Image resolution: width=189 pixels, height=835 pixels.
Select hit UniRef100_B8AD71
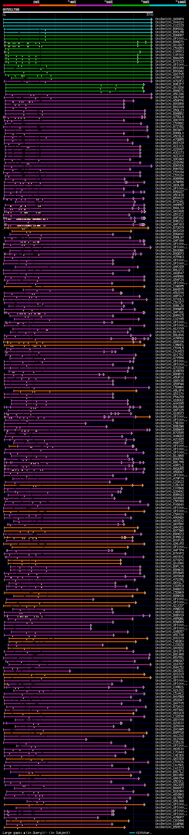pos(170,91)
